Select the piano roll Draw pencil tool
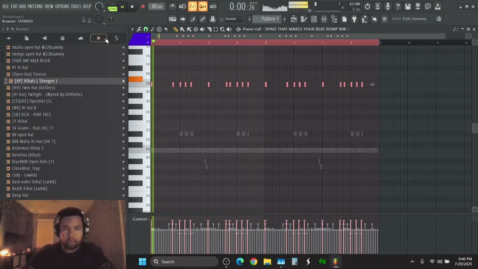The width and height of the screenshot is (478, 269). coord(176,29)
